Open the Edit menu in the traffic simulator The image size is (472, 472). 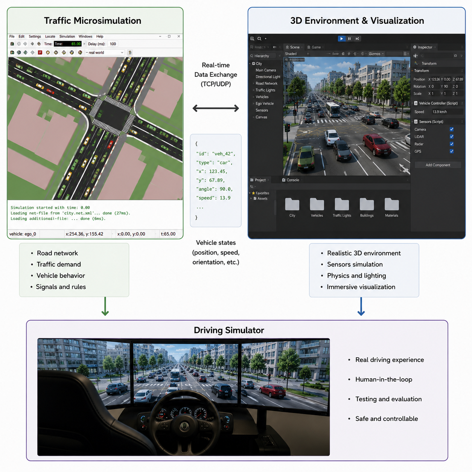[x=21, y=37]
